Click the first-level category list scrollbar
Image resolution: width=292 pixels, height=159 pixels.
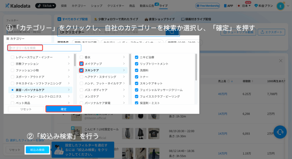click(75, 60)
